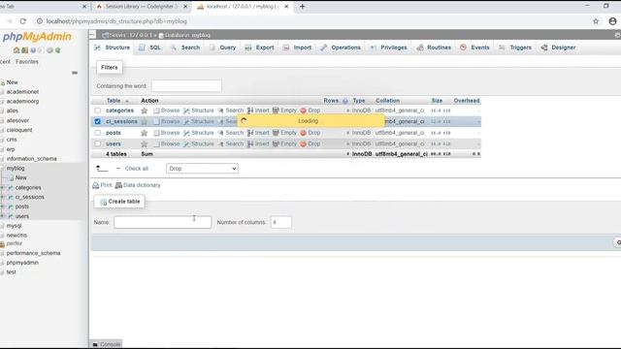
Task: Open a new browser tab
Action: click(x=302, y=7)
